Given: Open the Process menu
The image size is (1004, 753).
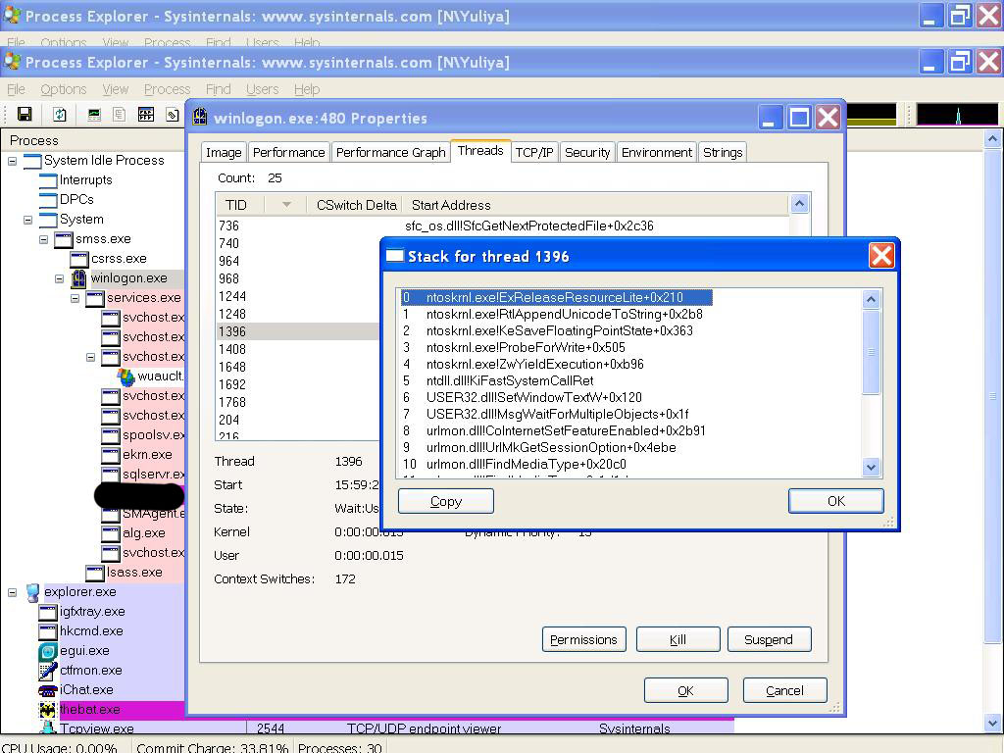Looking at the screenshot, I should pyautogui.click(x=167, y=89).
